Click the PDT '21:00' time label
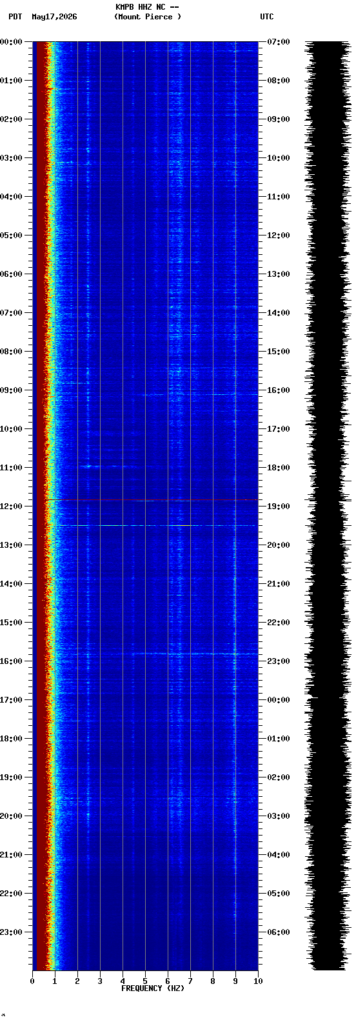Viewport: 356px width, 1022px height. 12,855
